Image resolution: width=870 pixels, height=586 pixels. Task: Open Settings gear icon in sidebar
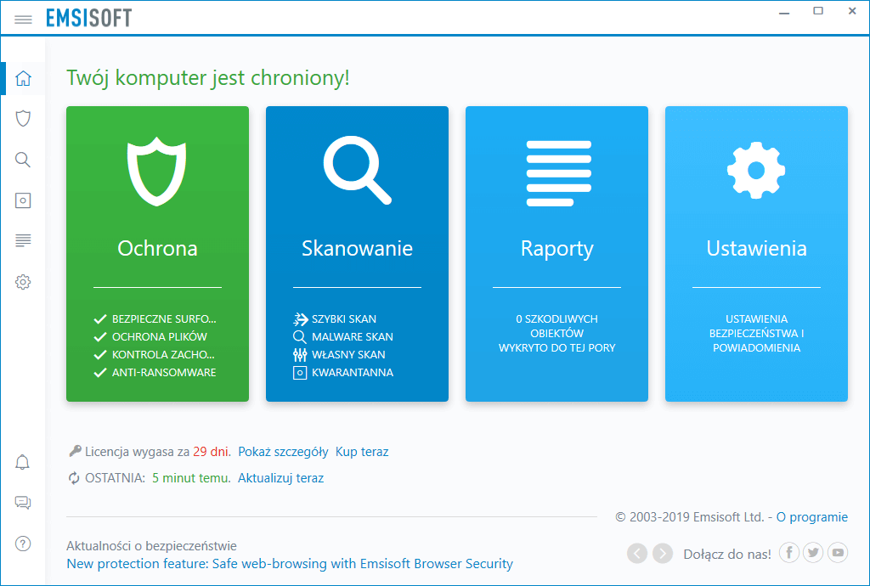click(23, 282)
